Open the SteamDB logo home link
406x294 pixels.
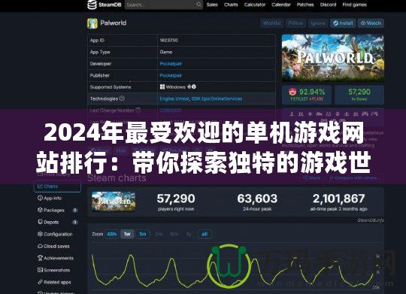pos(105,5)
